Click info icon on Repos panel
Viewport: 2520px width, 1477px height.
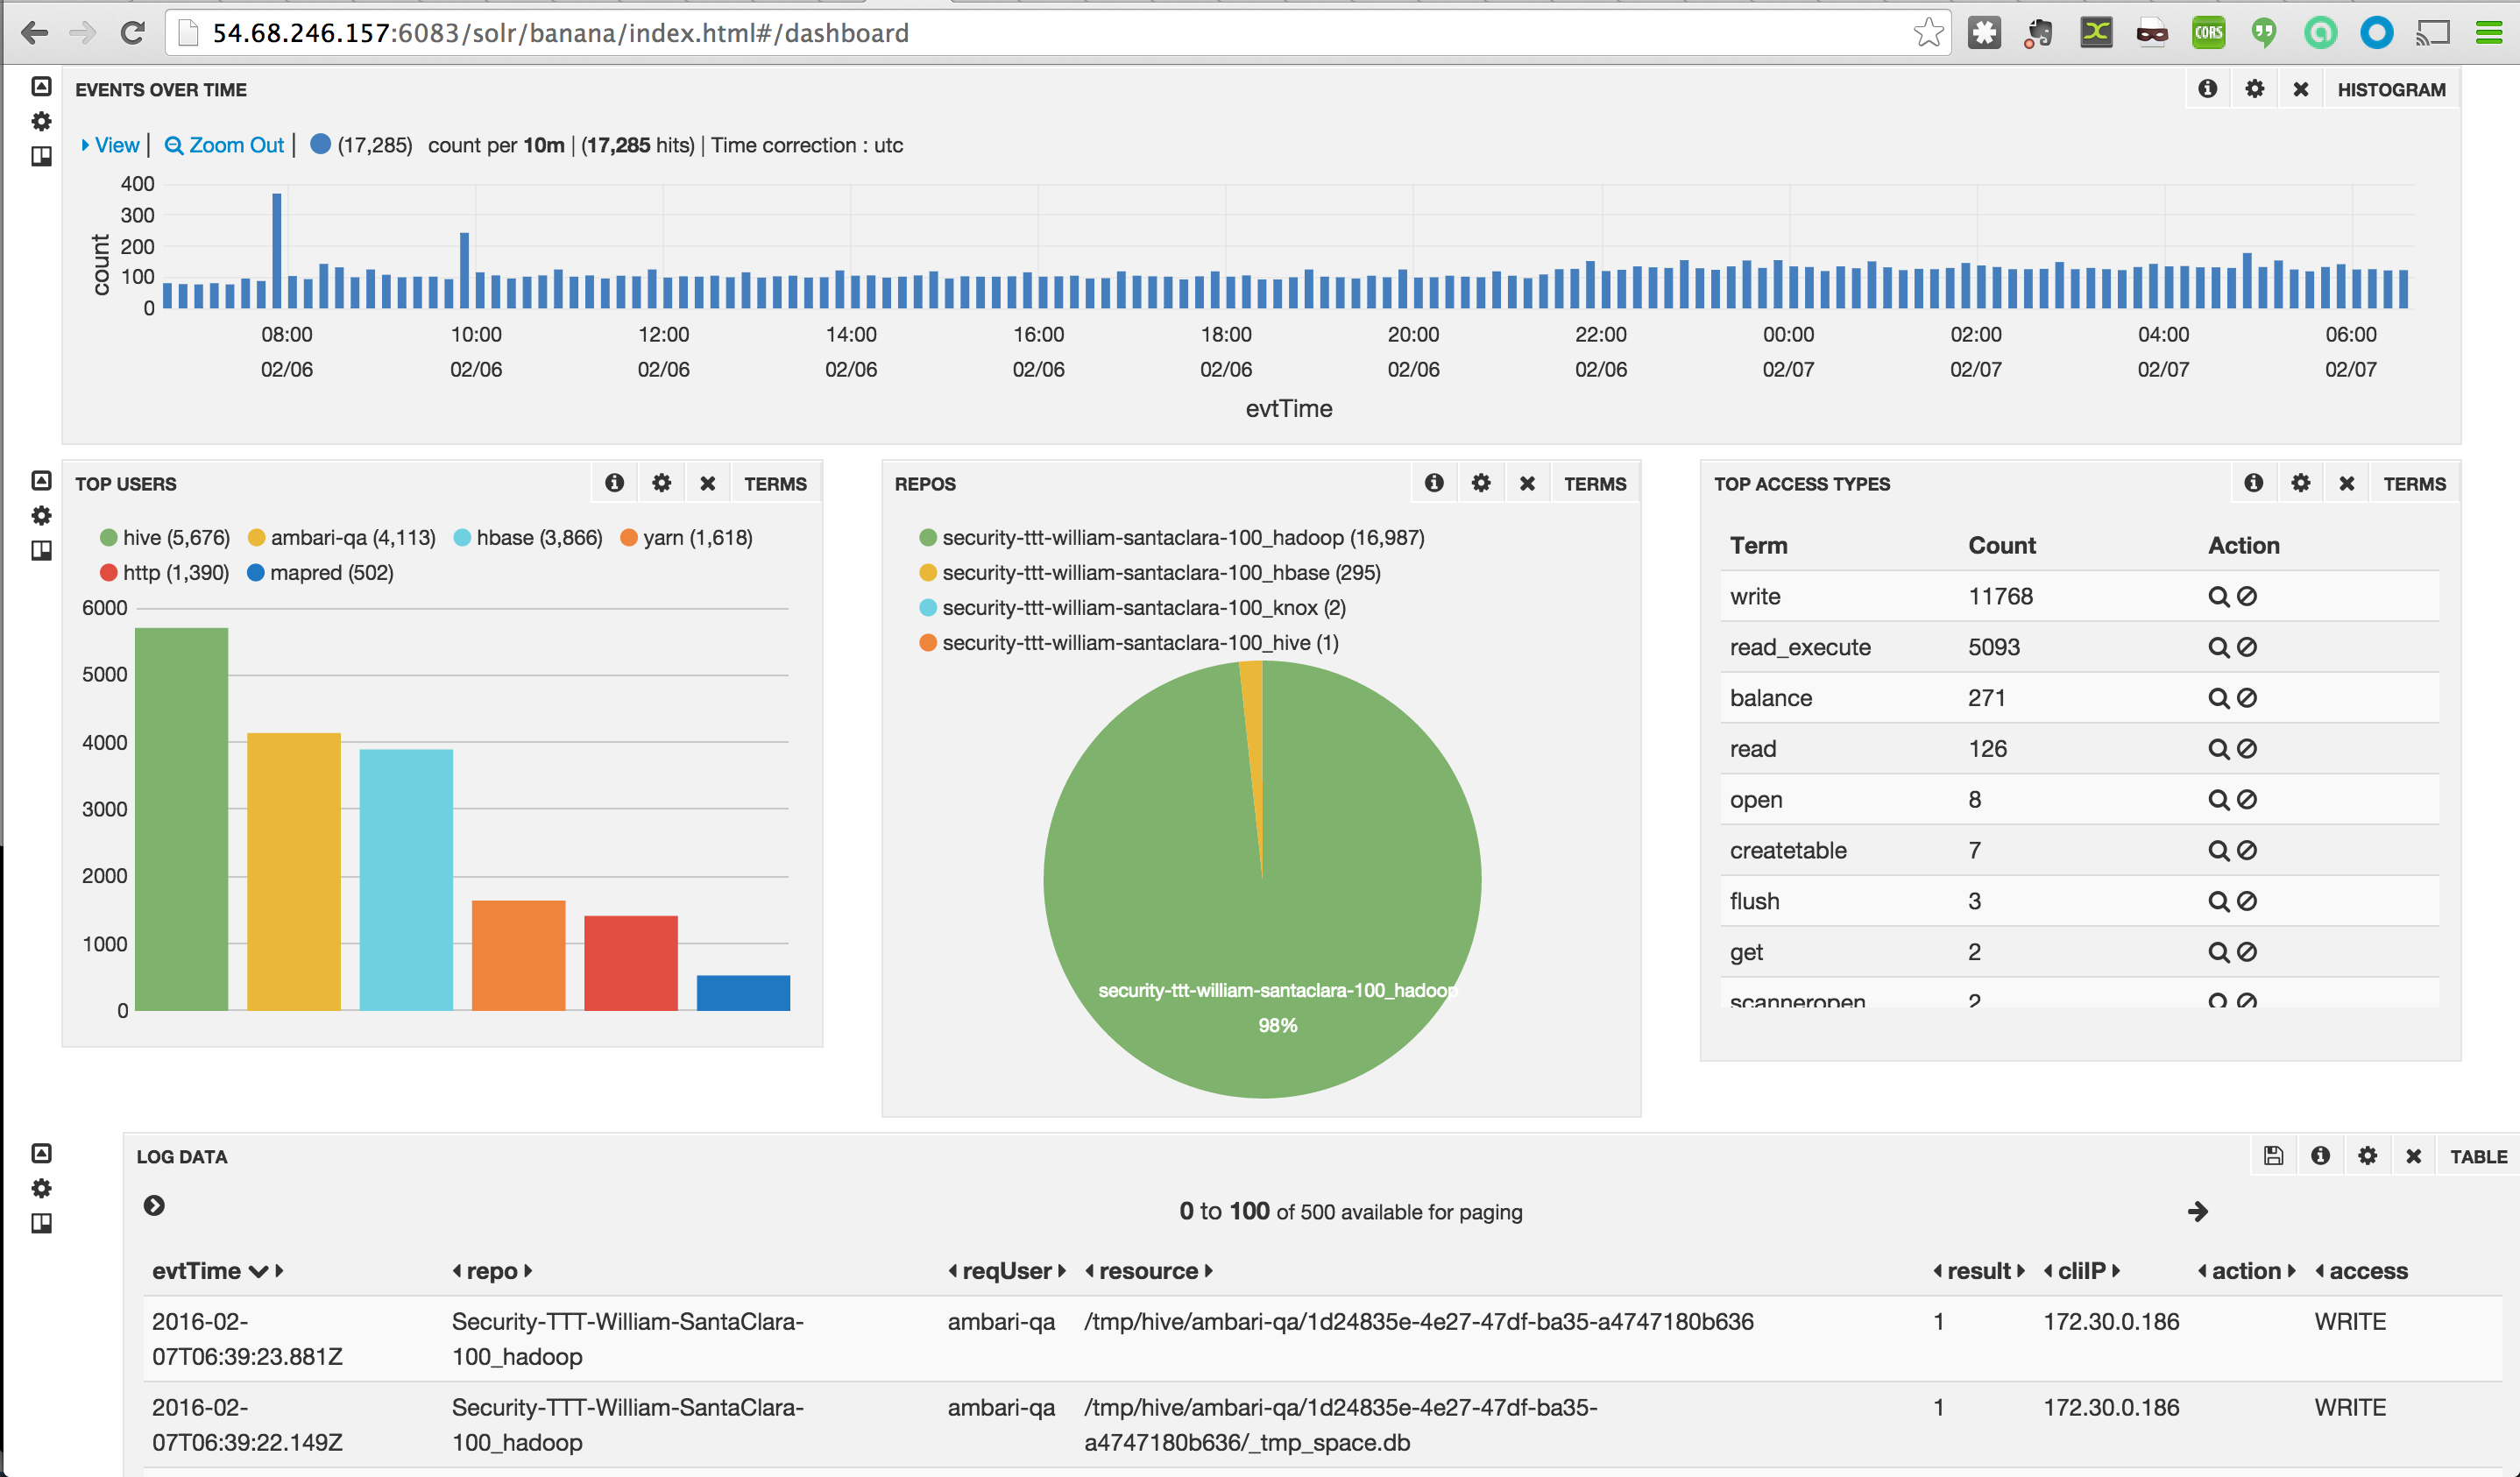1434,483
